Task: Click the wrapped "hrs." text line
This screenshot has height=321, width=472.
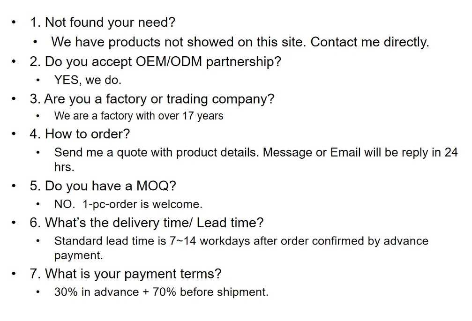Action: tap(64, 166)
